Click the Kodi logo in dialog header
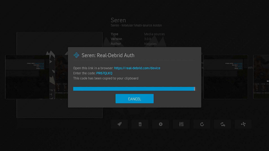The height and width of the screenshot is (151, 269). pyautogui.click(x=76, y=55)
